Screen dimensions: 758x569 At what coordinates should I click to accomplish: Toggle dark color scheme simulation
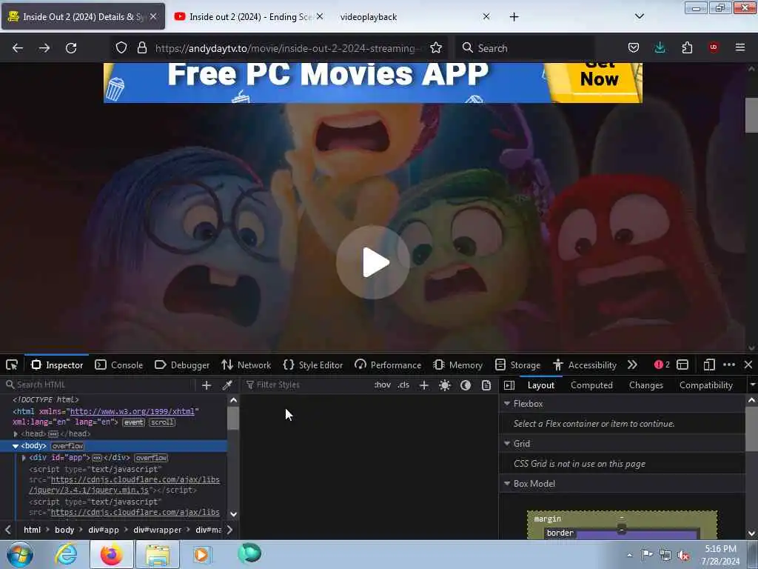466,385
